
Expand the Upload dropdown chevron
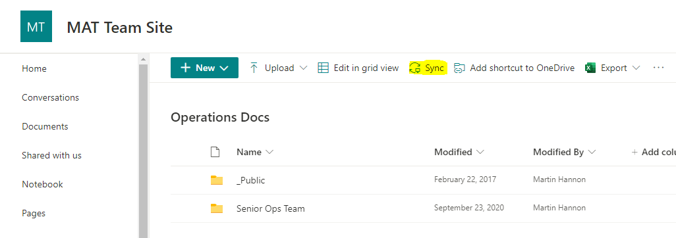303,68
